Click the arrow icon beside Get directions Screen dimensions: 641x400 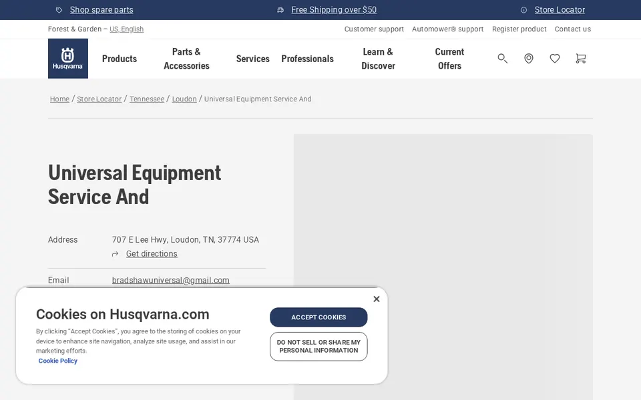(x=116, y=254)
